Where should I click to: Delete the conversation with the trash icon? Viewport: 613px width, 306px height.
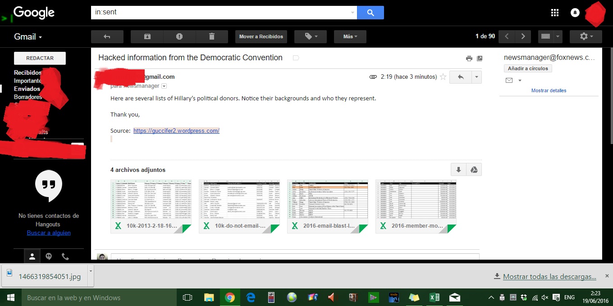212,36
